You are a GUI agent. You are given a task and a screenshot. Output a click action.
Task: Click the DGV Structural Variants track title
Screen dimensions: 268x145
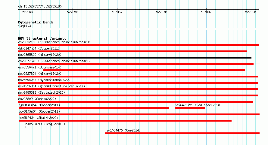(42, 38)
